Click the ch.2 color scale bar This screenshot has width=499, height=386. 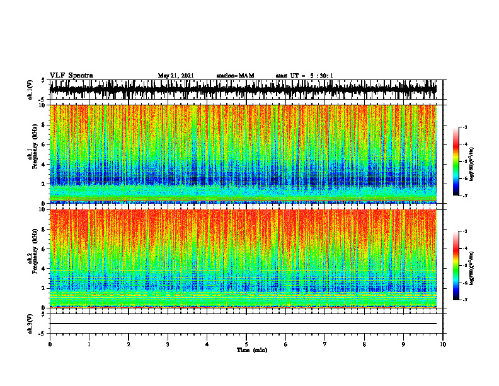click(456, 266)
